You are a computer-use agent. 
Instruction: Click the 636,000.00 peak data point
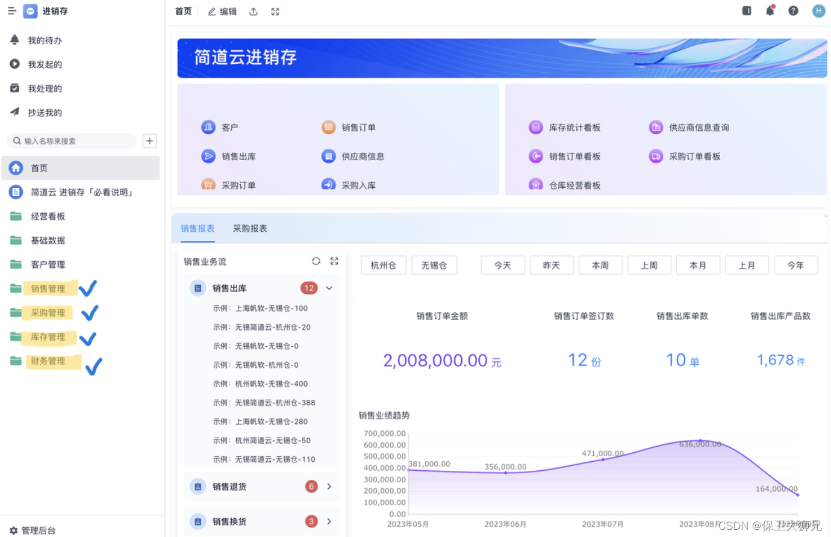(x=700, y=441)
